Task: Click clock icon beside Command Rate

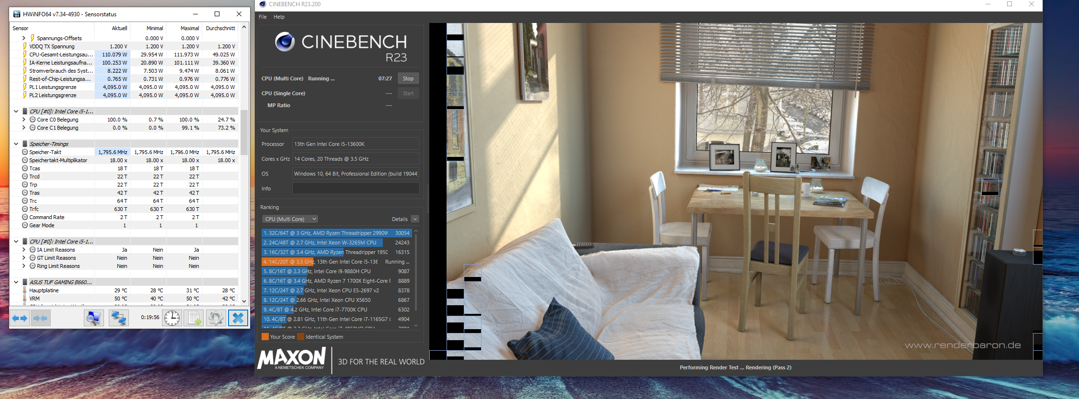Action: (x=25, y=217)
